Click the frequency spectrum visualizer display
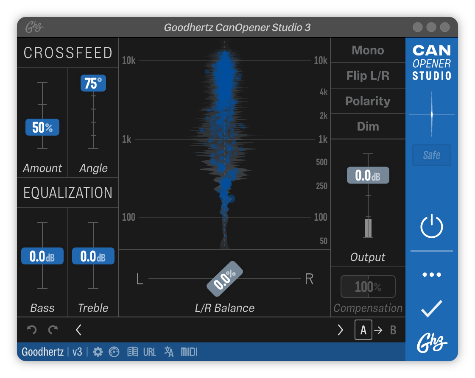Viewport: 475px width, 378px height. [x=225, y=144]
